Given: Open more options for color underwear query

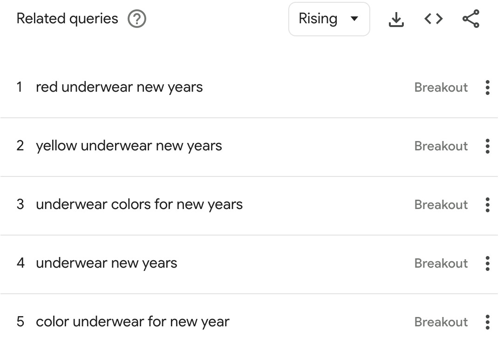Looking at the screenshot, I should coord(488,322).
